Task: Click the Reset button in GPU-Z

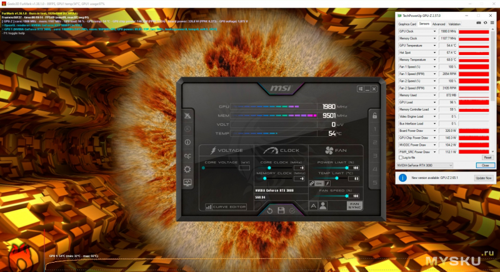Action: (487, 158)
